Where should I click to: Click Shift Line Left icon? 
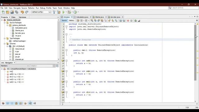point(120,21)
